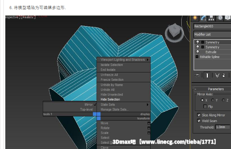Toggle lightbulb on Extrude modifier

click(x=198, y=52)
